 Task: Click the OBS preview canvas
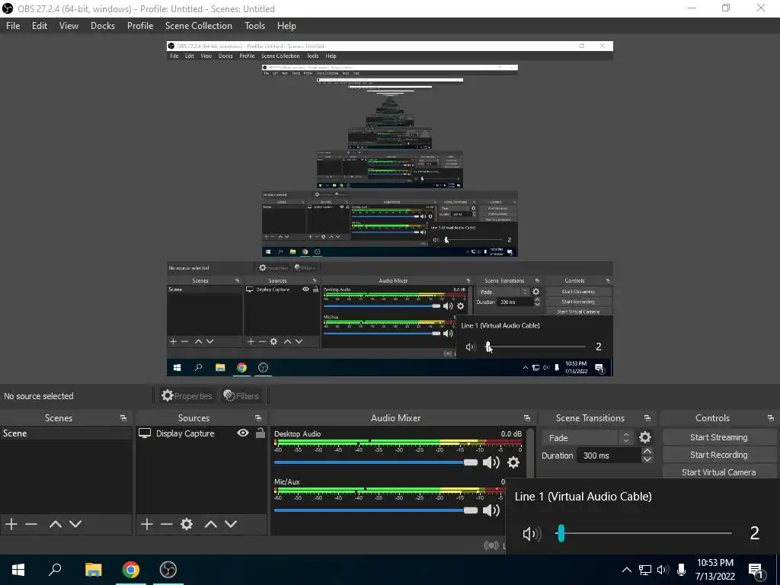[389, 209]
